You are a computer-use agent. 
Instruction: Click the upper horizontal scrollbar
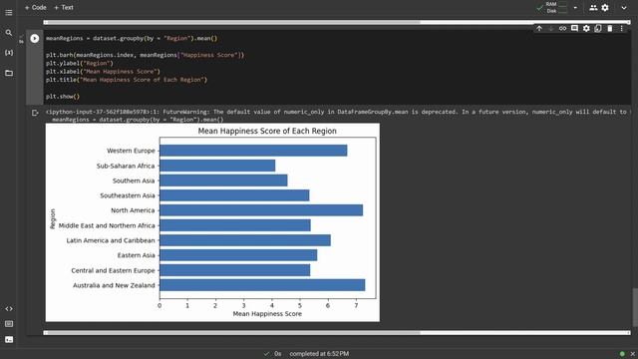point(337,22)
